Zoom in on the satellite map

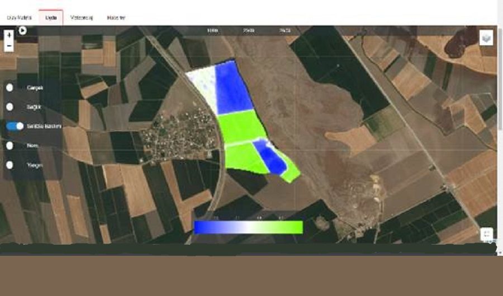point(9,35)
